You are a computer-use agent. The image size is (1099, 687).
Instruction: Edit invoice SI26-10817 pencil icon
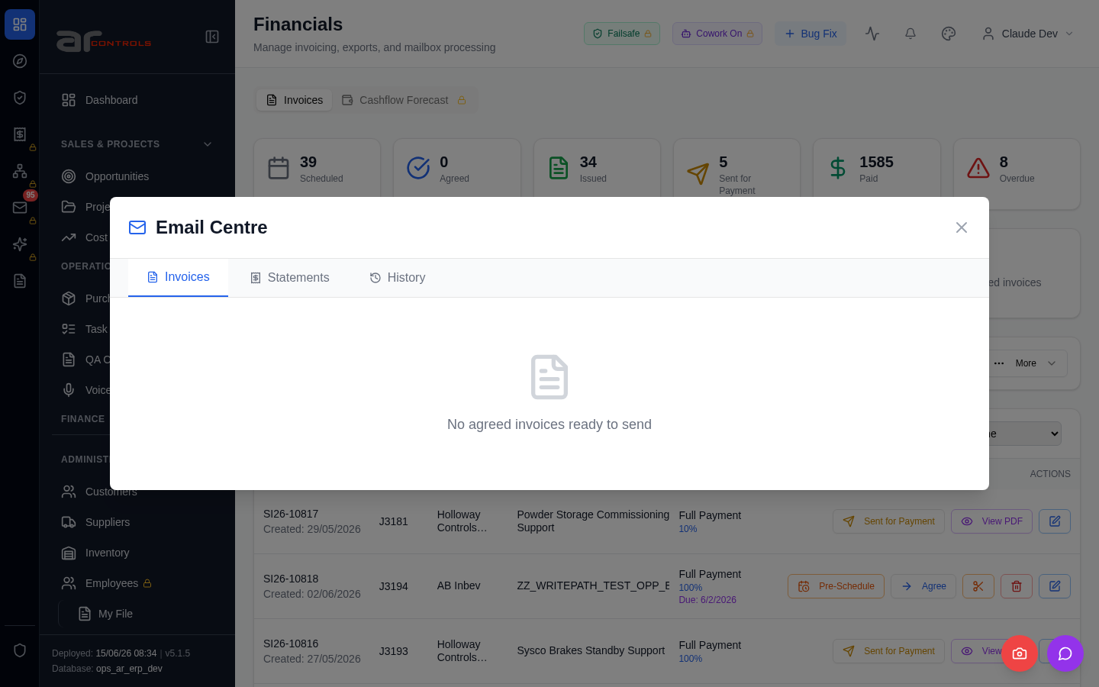pos(1055,521)
